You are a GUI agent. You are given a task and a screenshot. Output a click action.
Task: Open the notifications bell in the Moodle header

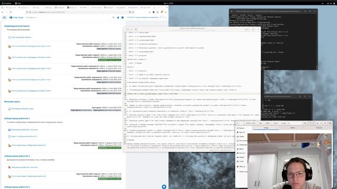[x=118, y=17]
